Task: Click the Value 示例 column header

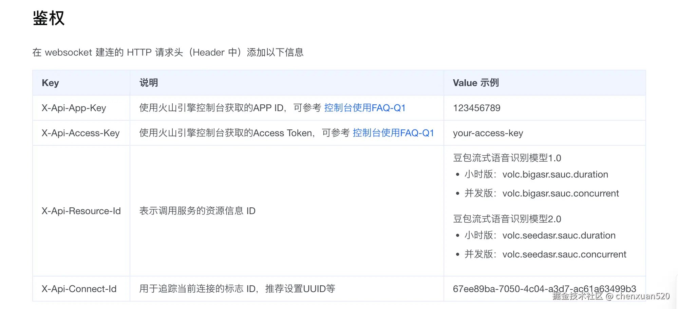Action: pyautogui.click(x=476, y=83)
